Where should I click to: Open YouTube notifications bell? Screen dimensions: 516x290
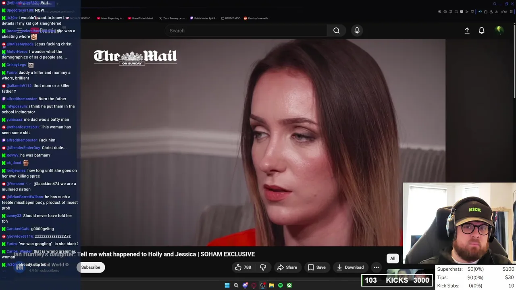click(x=481, y=31)
